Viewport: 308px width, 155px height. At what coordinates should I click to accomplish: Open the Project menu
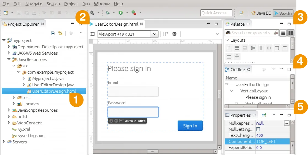pos(71,4)
